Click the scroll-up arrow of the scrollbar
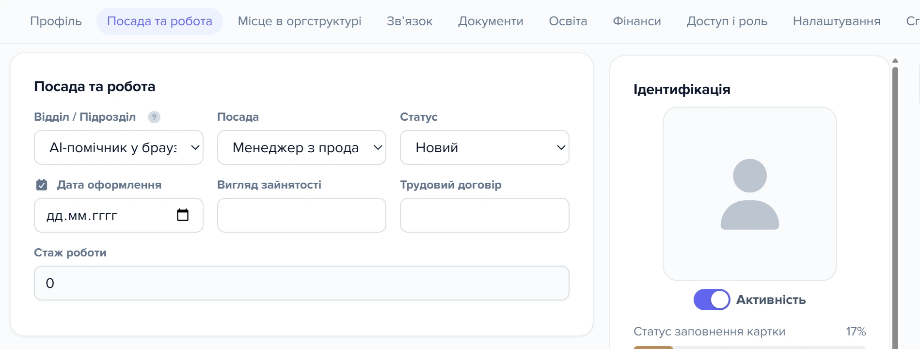 (895, 61)
